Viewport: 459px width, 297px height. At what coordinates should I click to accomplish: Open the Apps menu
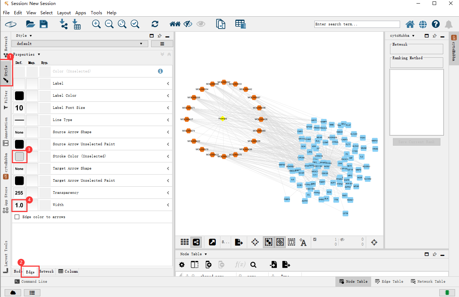point(81,12)
